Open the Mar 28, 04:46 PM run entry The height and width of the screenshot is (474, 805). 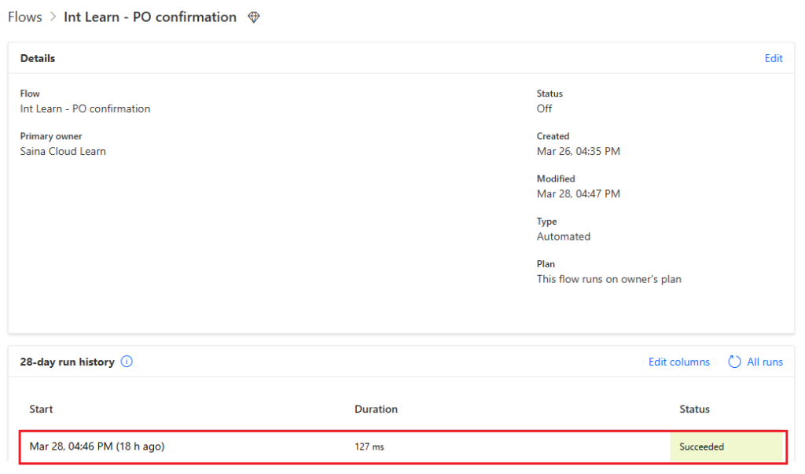coord(403,446)
